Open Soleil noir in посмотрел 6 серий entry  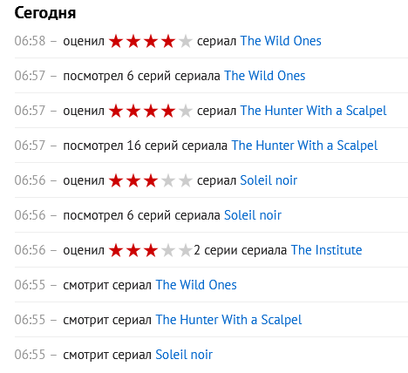[253, 215]
